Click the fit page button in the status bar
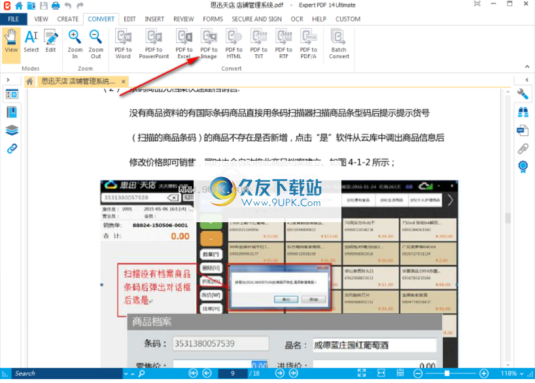The image size is (535, 383). (x=362, y=373)
